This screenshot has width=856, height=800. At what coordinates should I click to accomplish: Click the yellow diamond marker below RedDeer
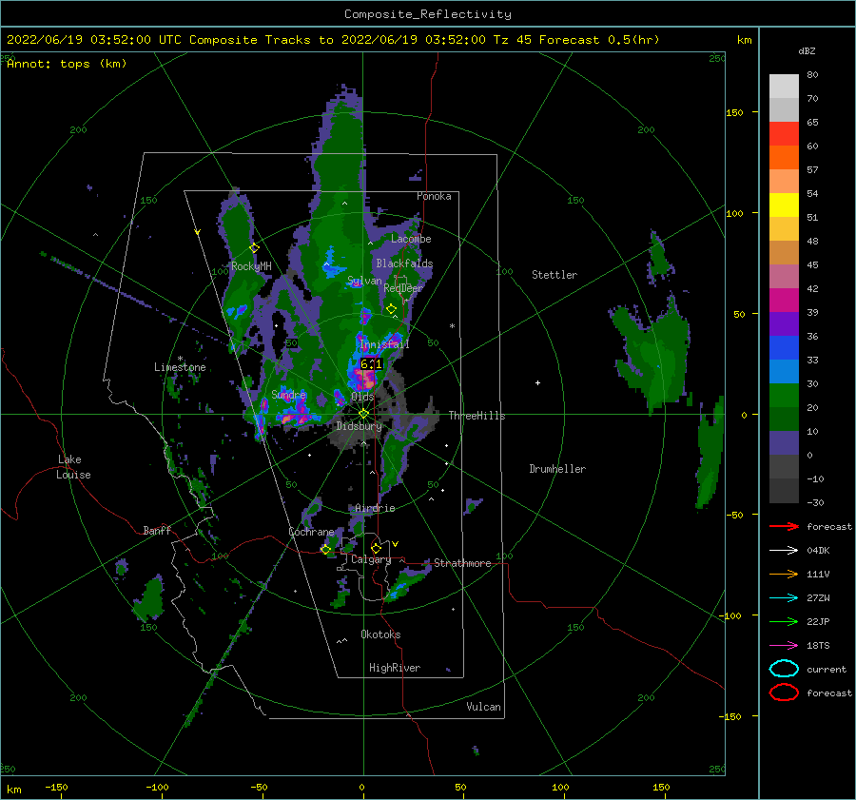coord(392,309)
